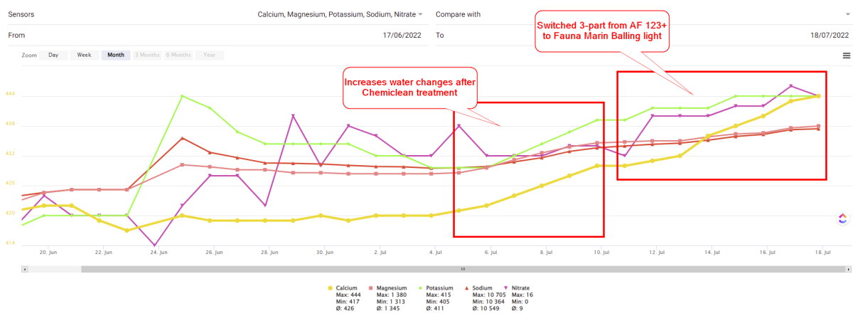Select the Week zoom range
Screen dimensions: 853x323
[x=84, y=55]
